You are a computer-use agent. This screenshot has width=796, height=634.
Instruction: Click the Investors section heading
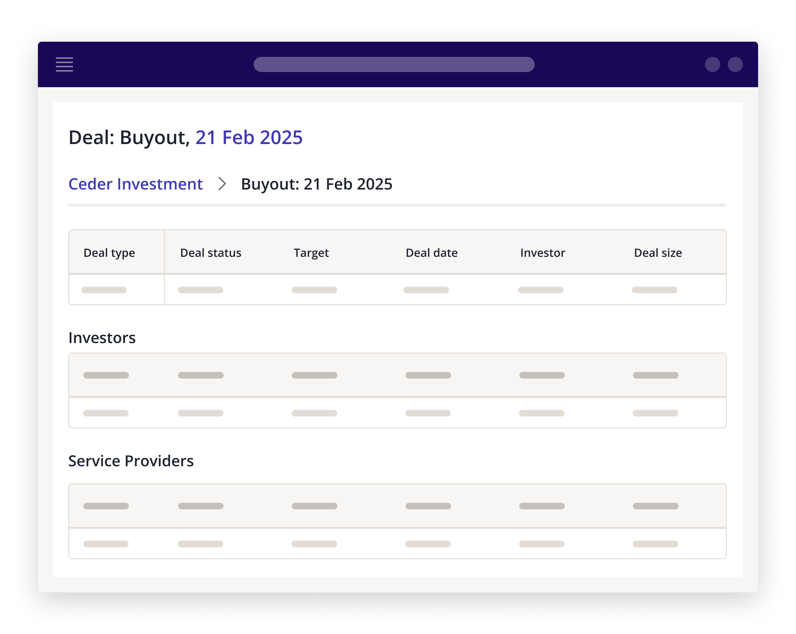click(102, 338)
